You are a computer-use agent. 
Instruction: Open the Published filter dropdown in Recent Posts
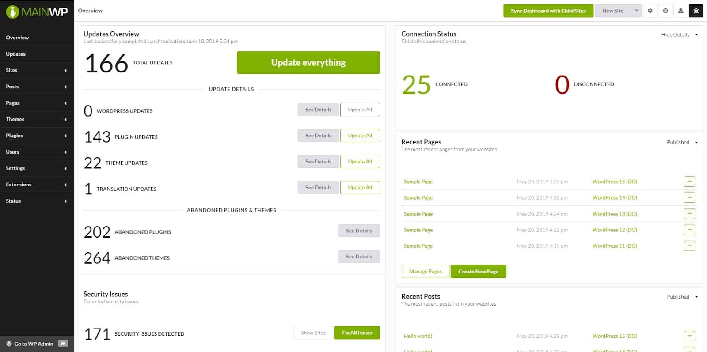(682, 297)
